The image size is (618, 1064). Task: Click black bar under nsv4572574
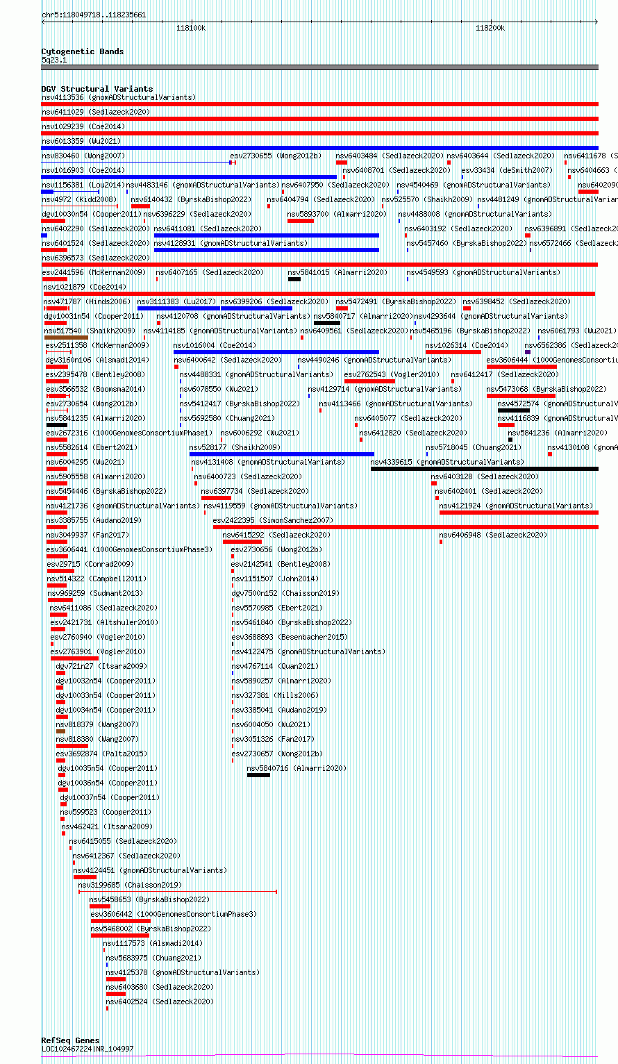(x=514, y=410)
